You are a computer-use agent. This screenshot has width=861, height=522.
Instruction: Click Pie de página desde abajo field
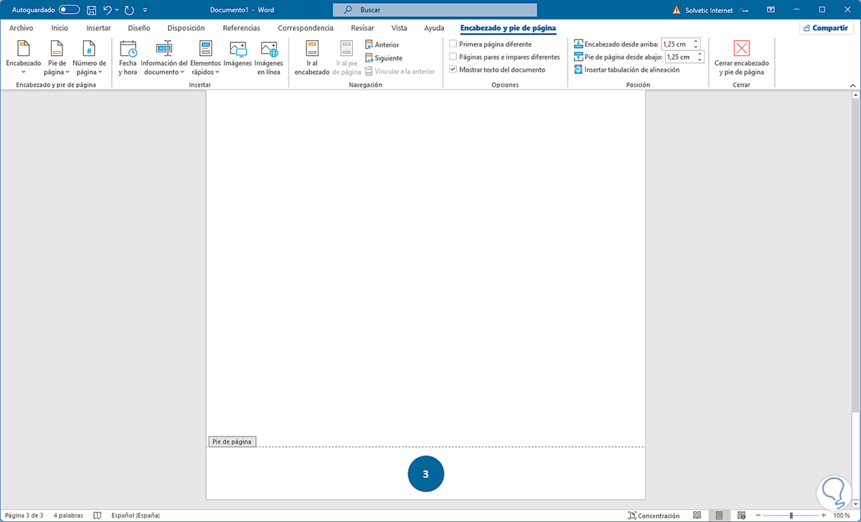tap(680, 57)
